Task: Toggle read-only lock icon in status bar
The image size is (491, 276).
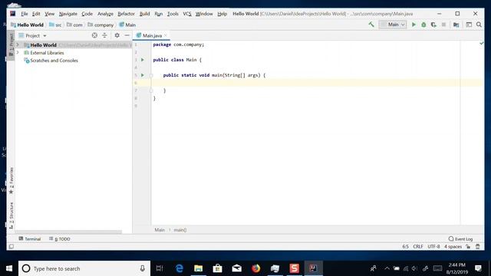Action: tap(468, 247)
